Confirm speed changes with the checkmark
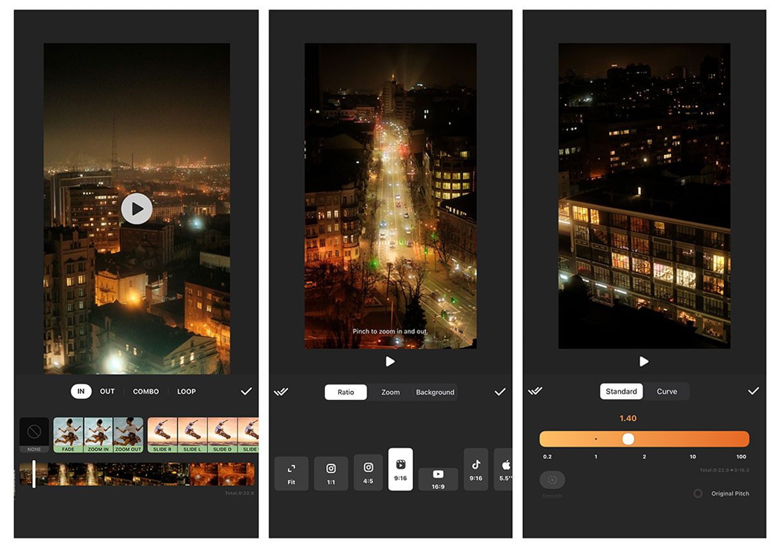Viewport: 775px width, 555px height. tap(753, 391)
